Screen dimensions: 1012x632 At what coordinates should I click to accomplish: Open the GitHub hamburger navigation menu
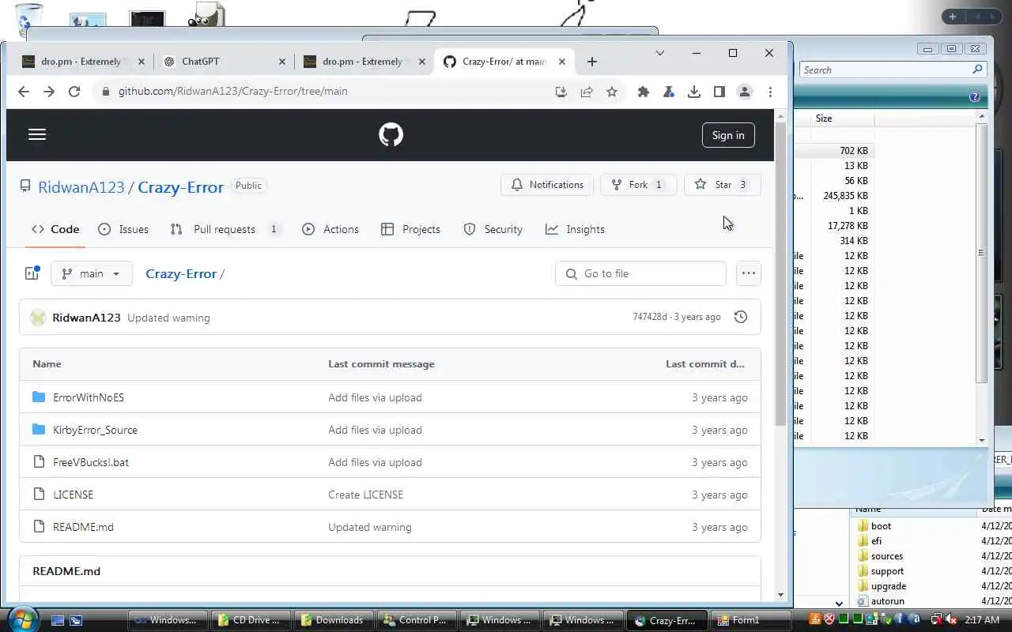coord(37,134)
